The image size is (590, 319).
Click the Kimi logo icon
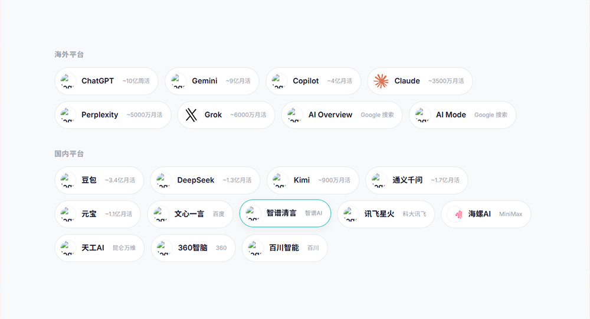pos(280,180)
